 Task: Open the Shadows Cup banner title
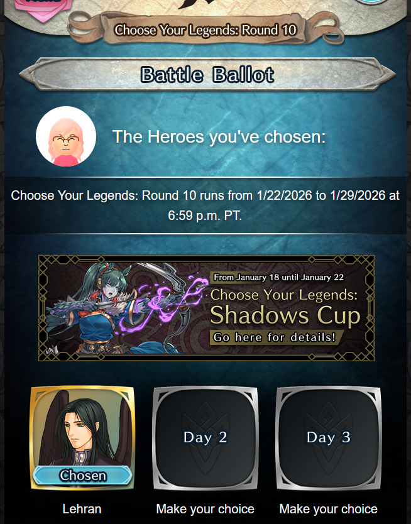click(285, 315)
